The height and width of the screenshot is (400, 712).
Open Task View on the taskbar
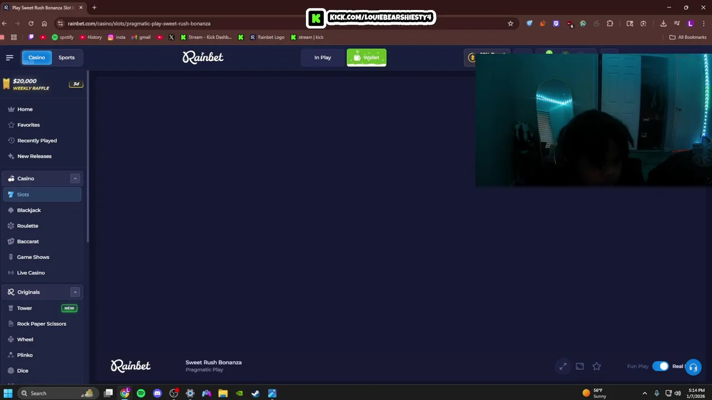point(108,393)
